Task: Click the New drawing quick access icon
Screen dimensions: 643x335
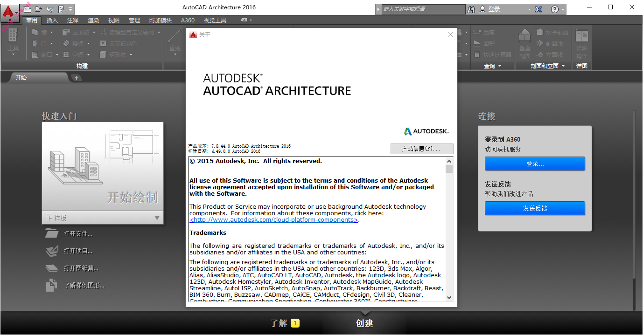Action: click(x=28, y=9)
